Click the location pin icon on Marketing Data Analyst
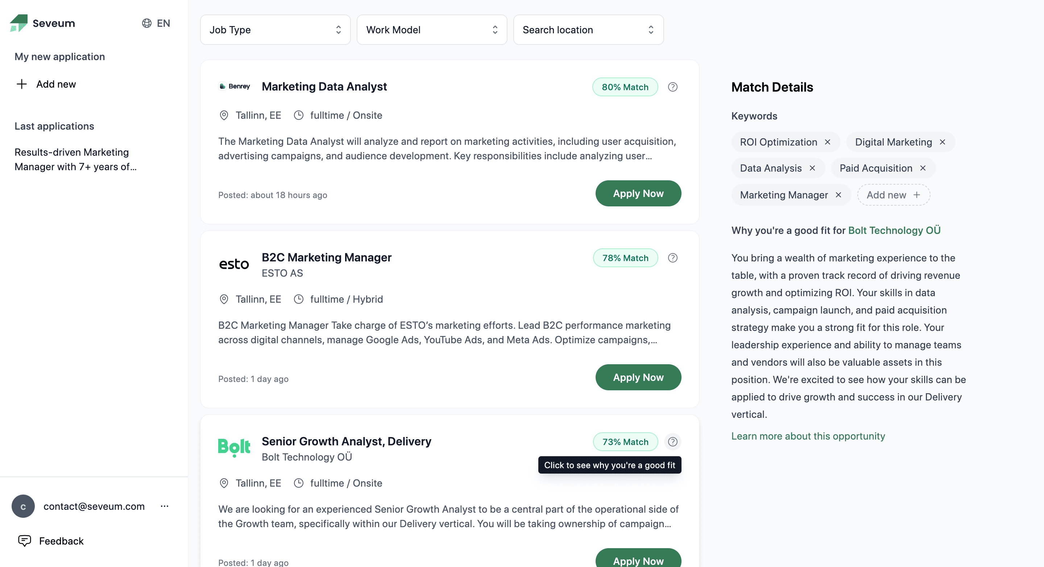 pos(224,115)
